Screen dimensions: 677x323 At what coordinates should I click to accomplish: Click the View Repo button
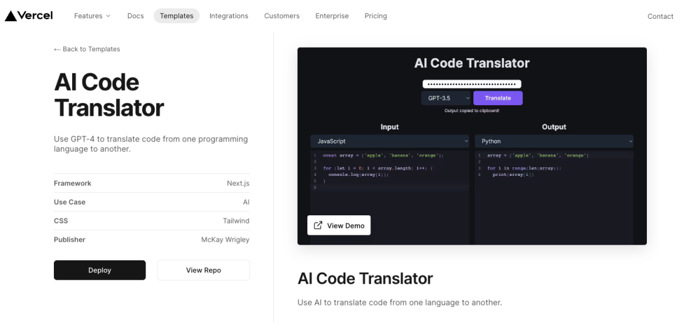pos(203,270)
